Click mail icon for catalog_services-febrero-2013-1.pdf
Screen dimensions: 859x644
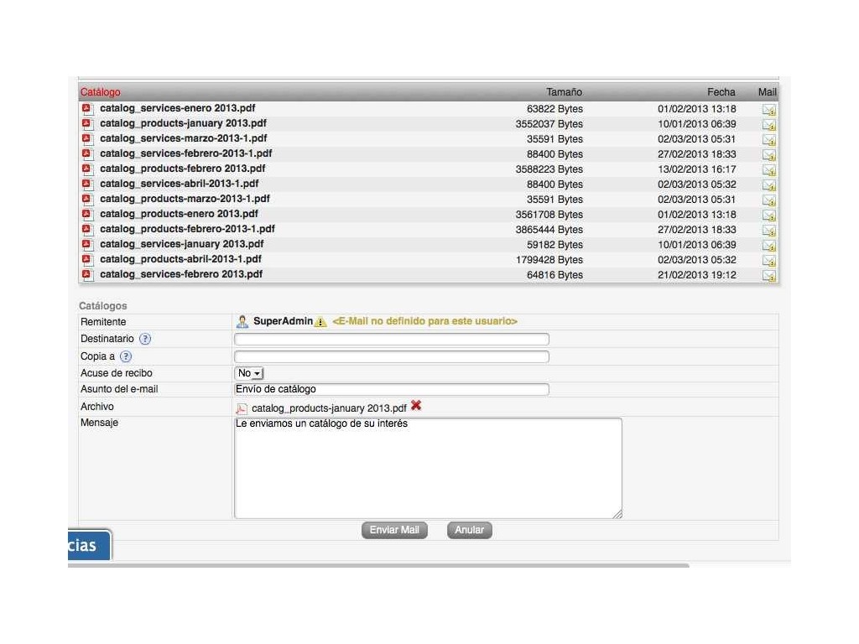[769, 155]
